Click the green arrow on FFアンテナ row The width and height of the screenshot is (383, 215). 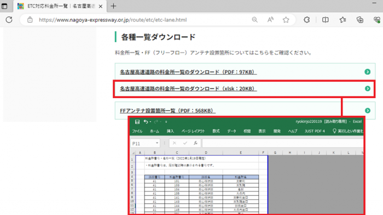367,110
